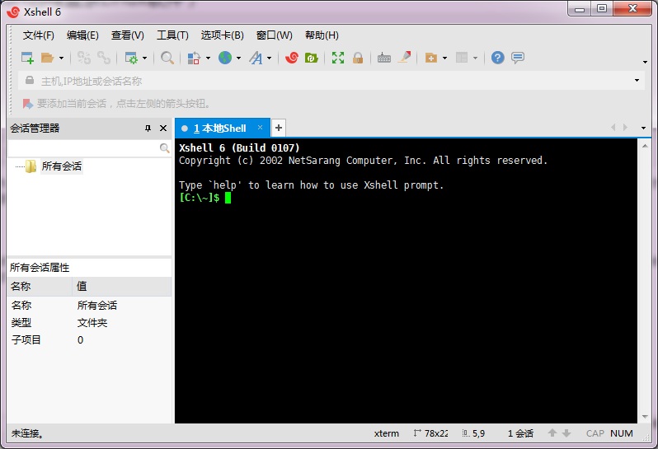Expand the pane layout dropdown arrow
Viewport: 658px width, 449px height.
pyautogui.click(x=476, y=58)
